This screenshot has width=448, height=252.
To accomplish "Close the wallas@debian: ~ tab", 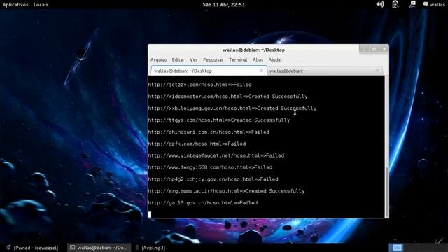I will click(x=377, y=71).
